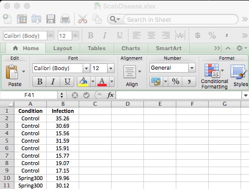Click the Paste clipboard icon
249x189 pixels.
point(12,72)
